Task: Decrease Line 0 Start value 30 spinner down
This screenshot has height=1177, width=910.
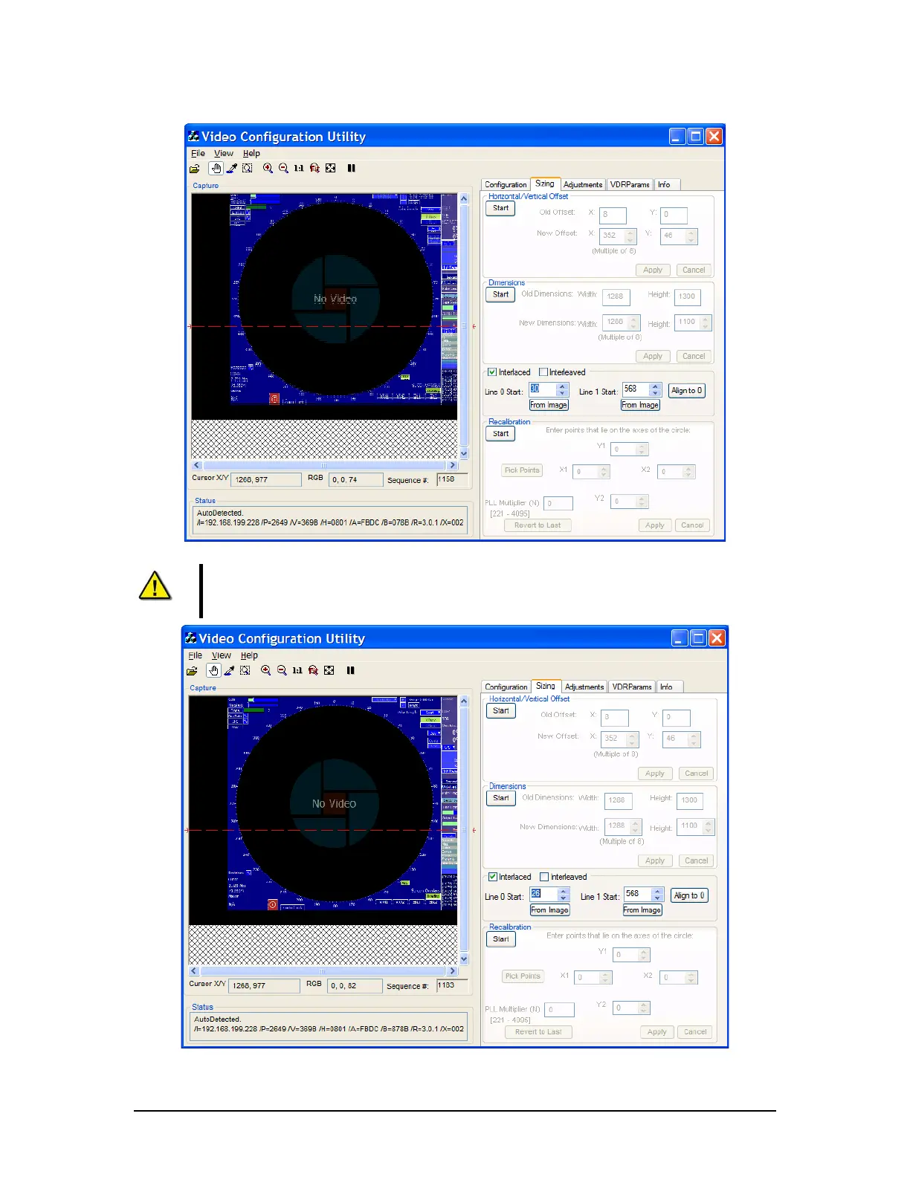Action: point(563,393)
